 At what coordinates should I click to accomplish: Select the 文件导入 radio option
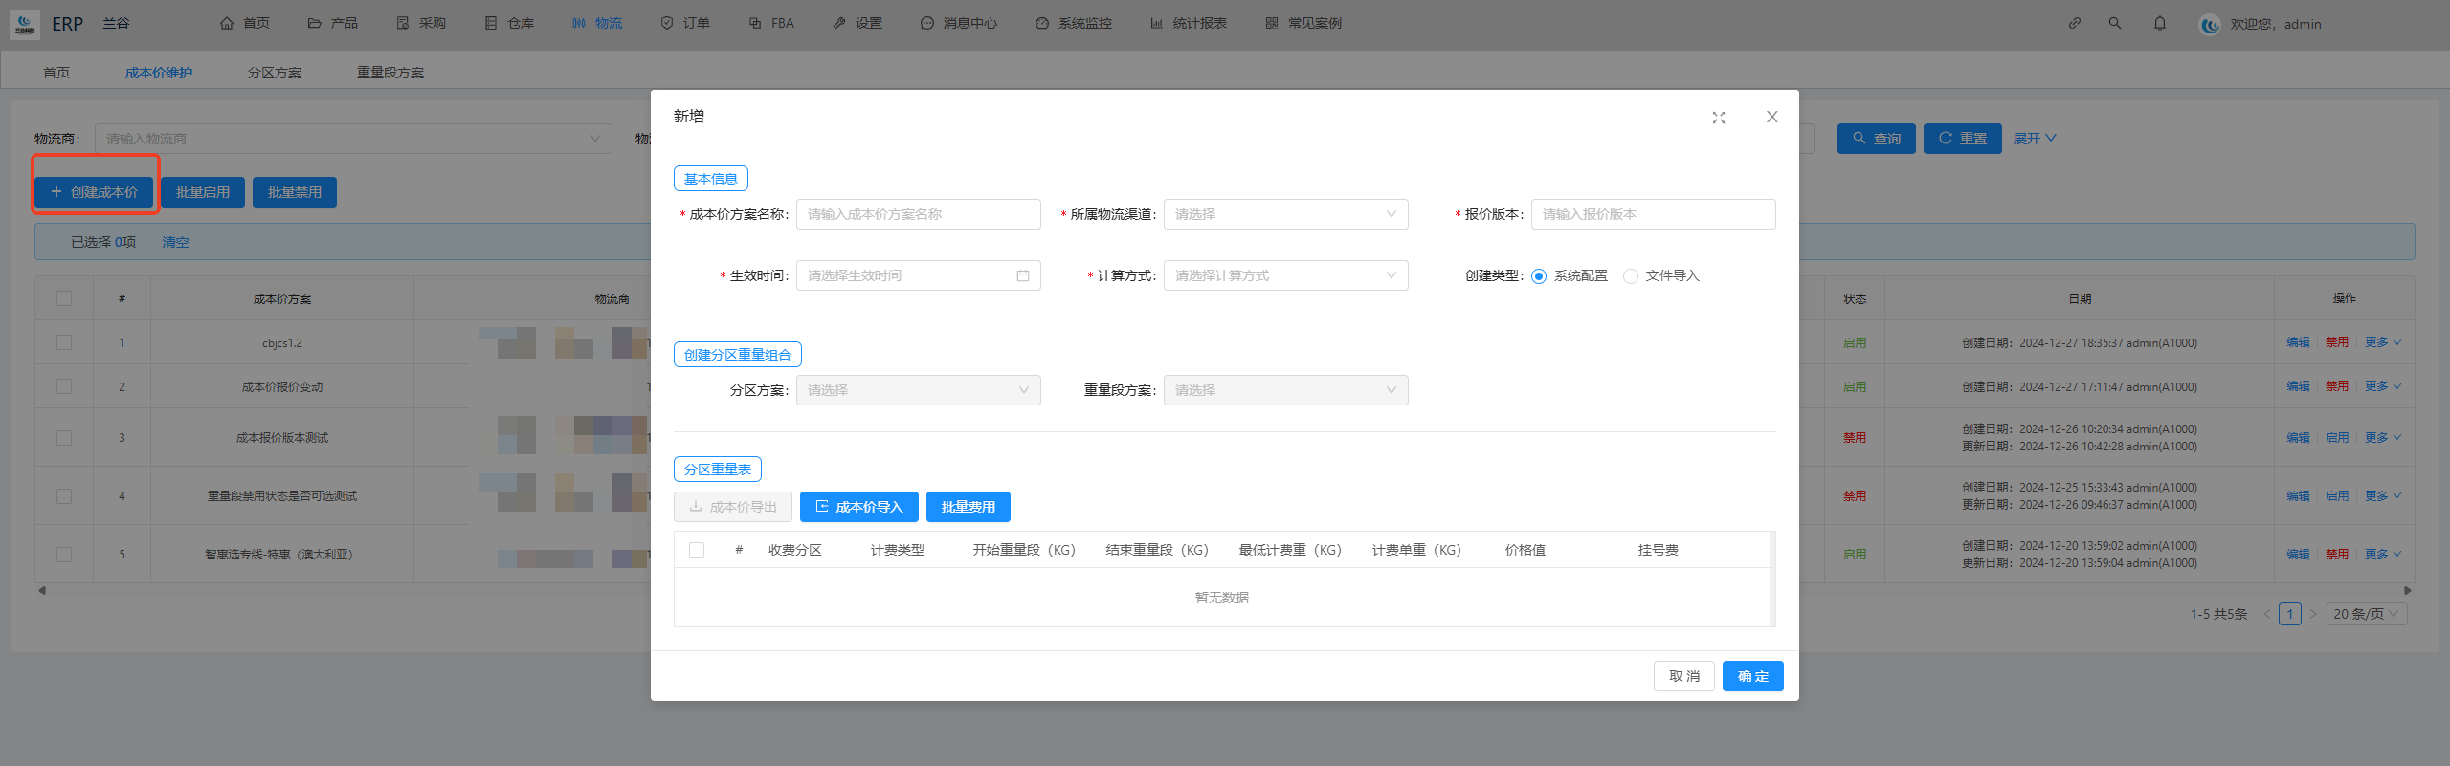[1631, 276]
